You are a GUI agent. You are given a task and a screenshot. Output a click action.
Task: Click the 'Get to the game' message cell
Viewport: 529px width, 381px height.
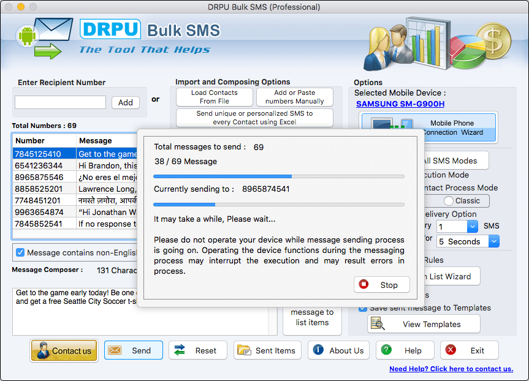point(107,154)
